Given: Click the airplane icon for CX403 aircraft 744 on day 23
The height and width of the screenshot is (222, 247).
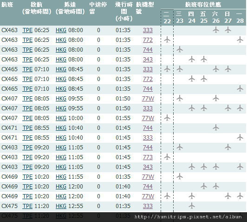Looking at the screenshot, I should [180, 147].
